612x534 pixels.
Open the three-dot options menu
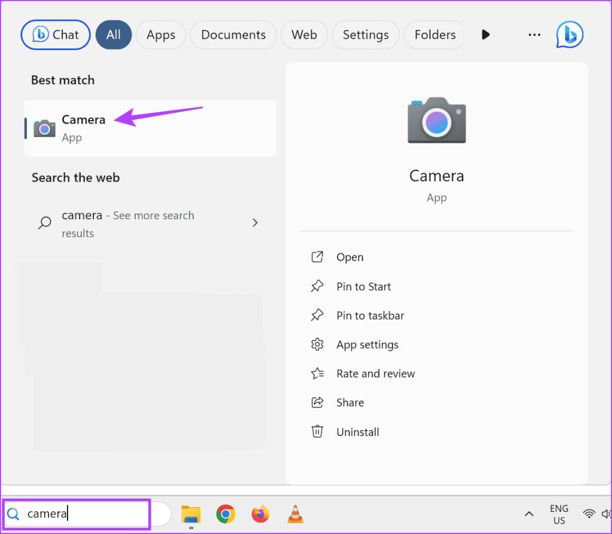click(x=534, y=35)
